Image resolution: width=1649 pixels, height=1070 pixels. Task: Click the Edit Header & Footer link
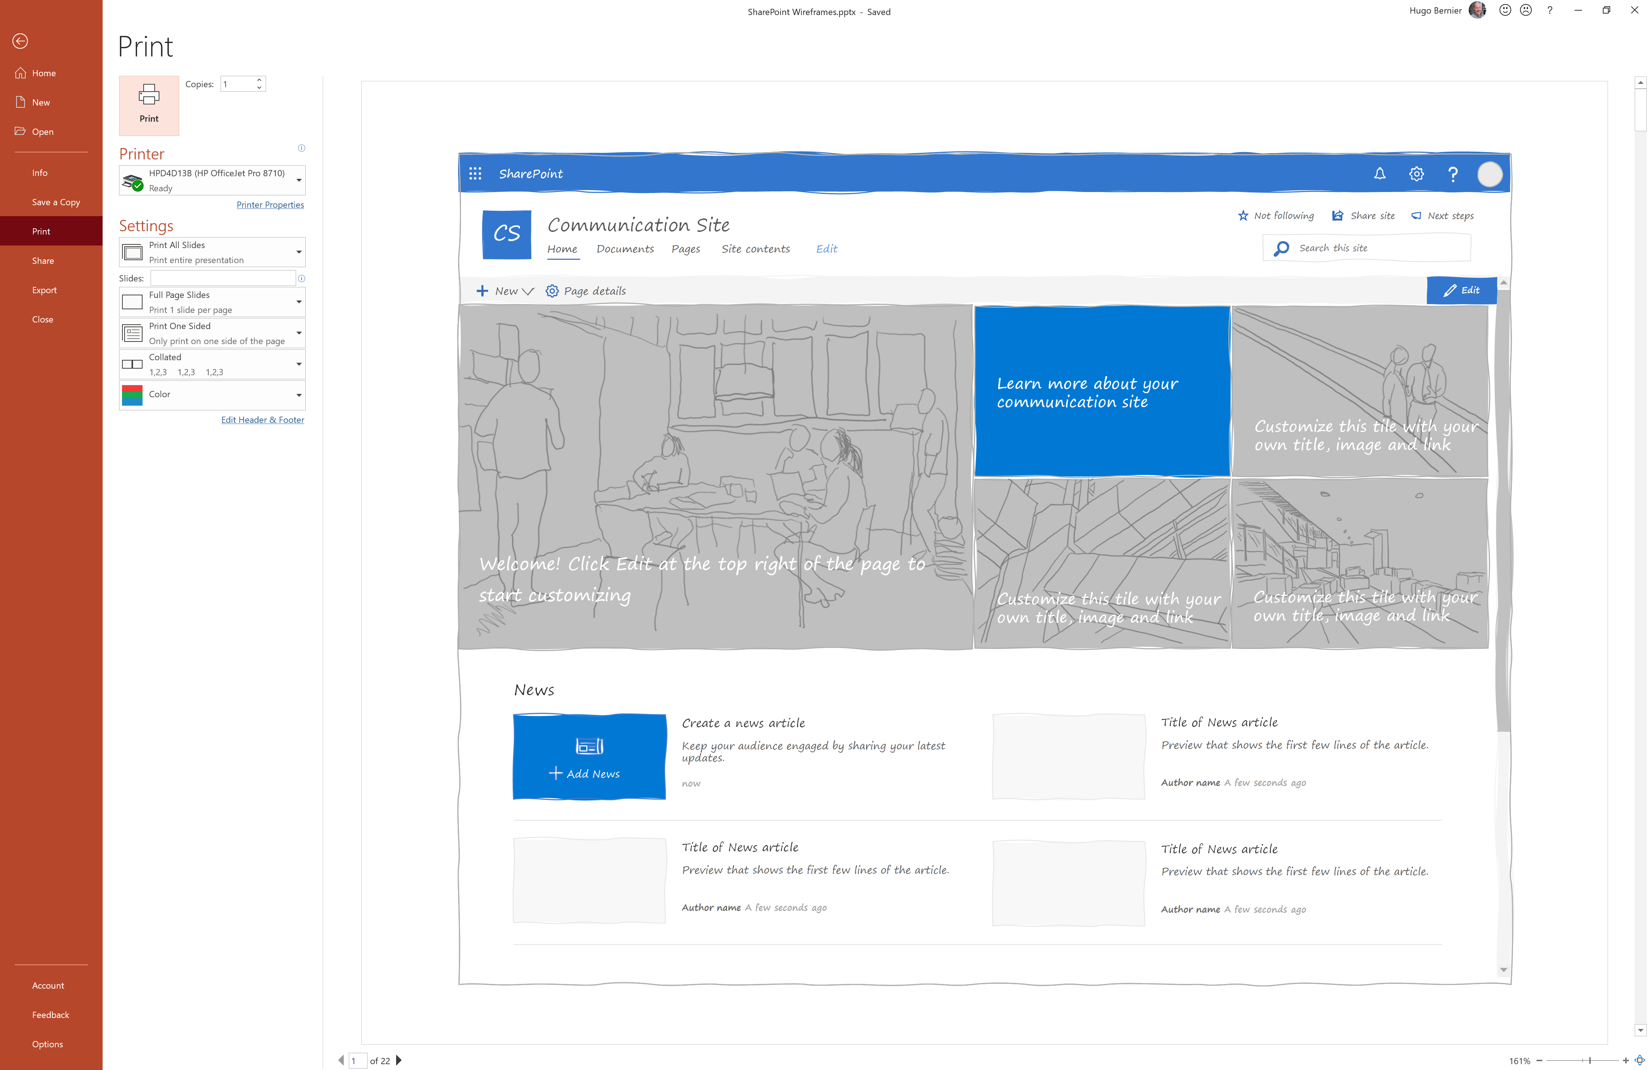(262, 420)
